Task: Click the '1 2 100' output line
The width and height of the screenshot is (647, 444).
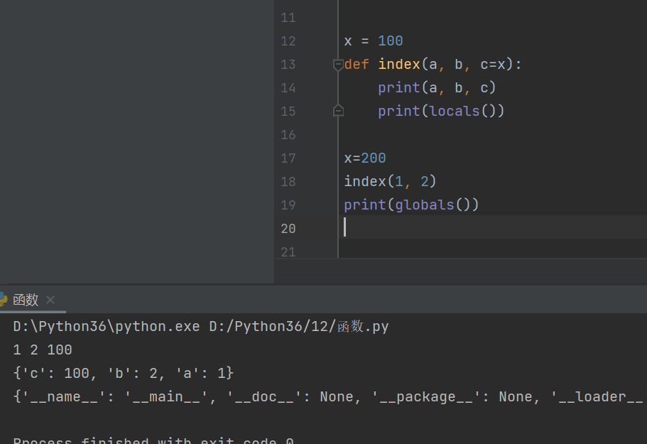Action: [43, 350]
